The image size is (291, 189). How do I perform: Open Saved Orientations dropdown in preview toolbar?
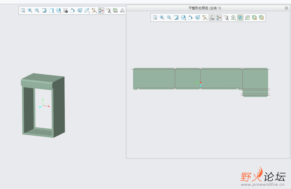pos(183,17)
